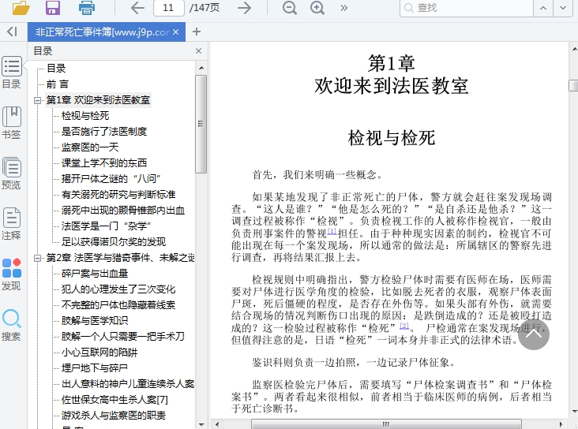578x429 pixels.
Task: Collapse the 第1章 欢迎来到法医教室 tree node
Action: pos(38,100)
